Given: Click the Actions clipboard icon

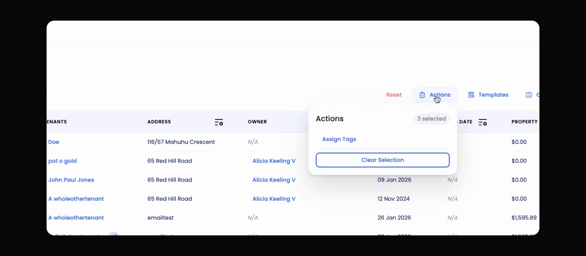Looking at the screenshot, I should tap(422, 95).
